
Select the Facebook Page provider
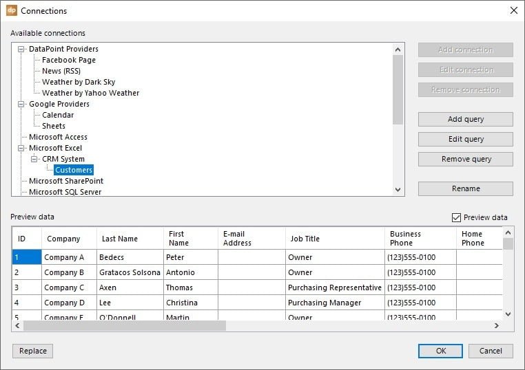click(x=68, y=60)
